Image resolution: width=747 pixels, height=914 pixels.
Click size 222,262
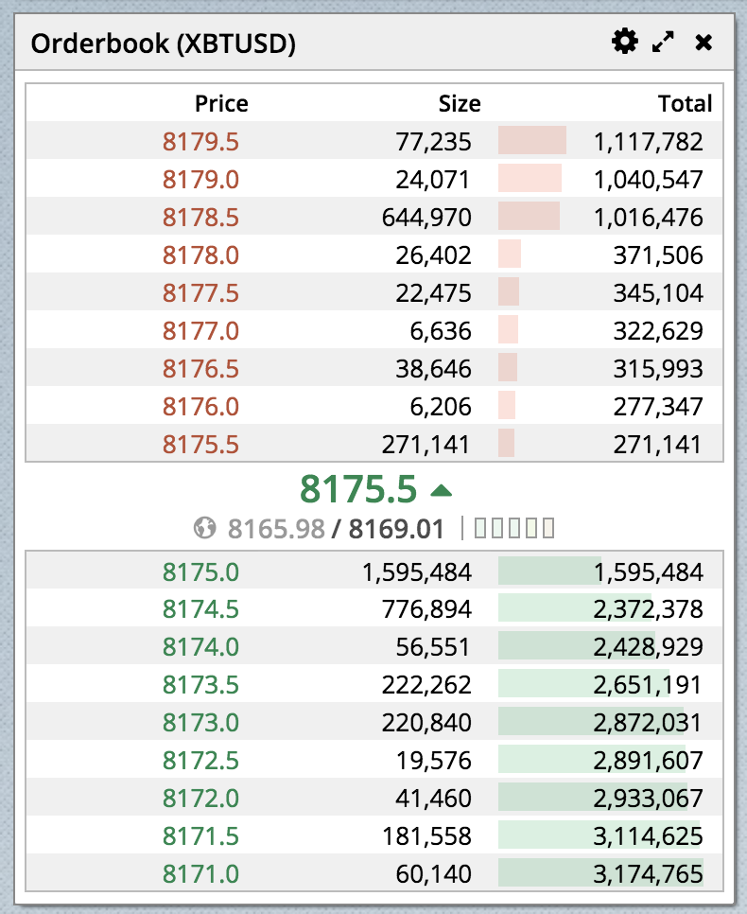[426, 685]
